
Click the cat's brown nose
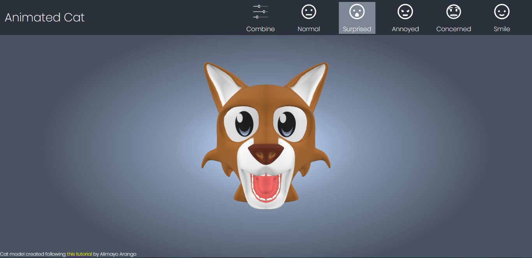pos(266,153)
